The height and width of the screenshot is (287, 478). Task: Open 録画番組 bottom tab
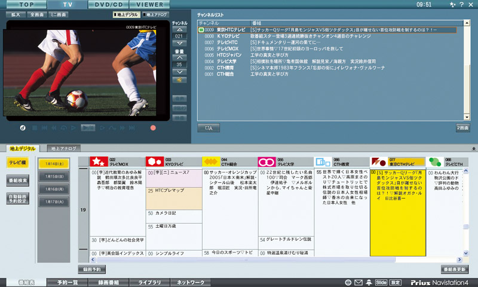pos(109,282)
